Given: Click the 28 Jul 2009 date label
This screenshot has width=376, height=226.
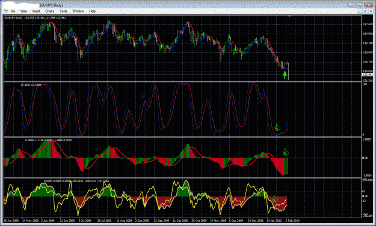Looking at the screenshot, I should coord(104,221).
